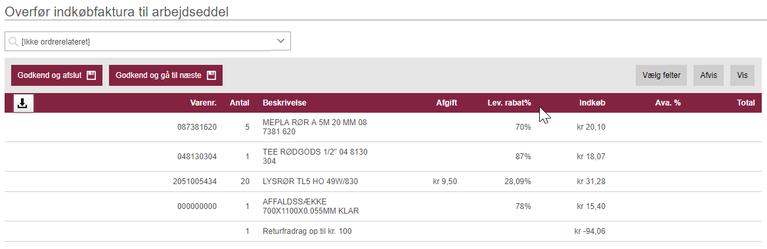This screenshot has height=249, width=767.
Task: Expand the order dropdown chevron
Action: tap(281, 41)
